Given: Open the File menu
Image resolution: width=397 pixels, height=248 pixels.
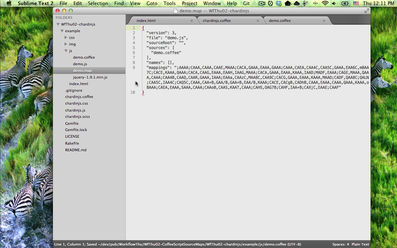Looking at the screenshot, I should point(64,3).
